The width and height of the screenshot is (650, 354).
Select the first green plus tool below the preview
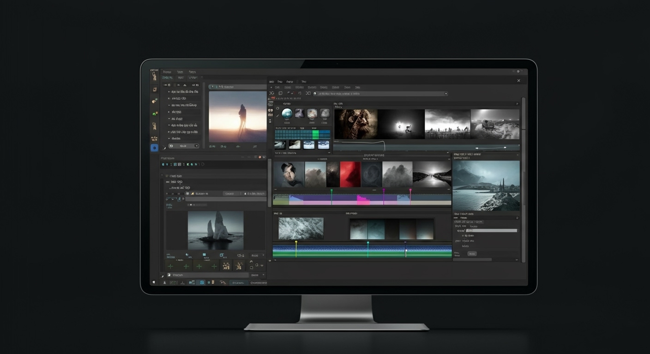(171, 266)
